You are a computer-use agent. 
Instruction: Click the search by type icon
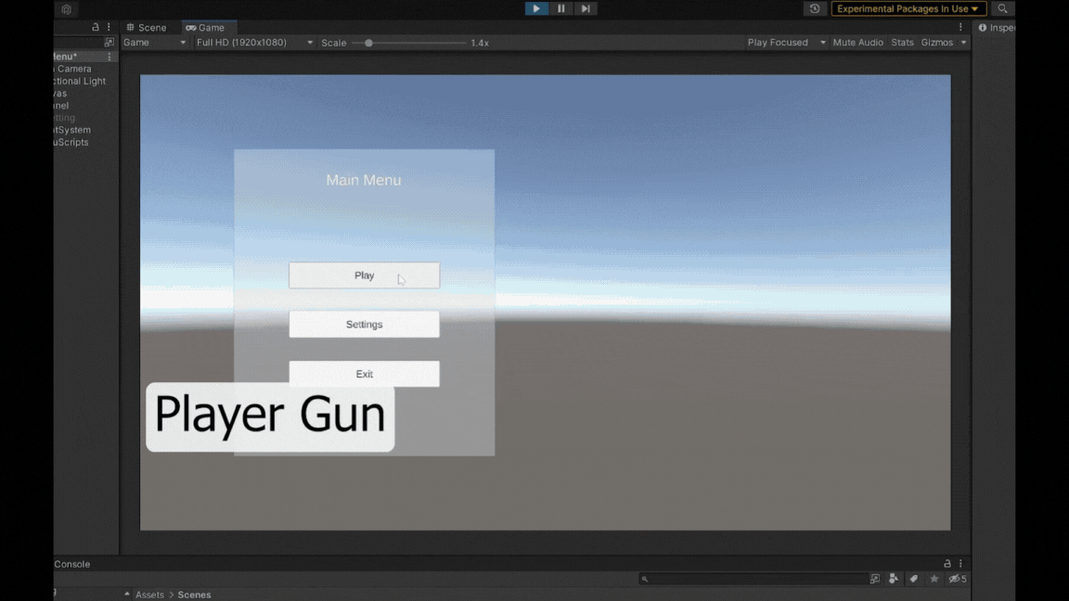(894, 579)
